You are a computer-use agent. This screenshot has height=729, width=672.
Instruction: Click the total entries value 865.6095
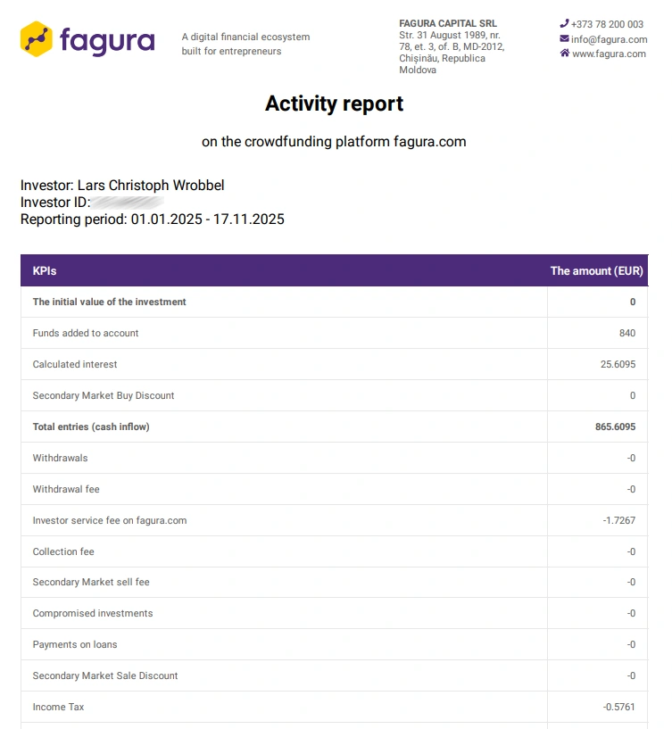tap(615, 427)
